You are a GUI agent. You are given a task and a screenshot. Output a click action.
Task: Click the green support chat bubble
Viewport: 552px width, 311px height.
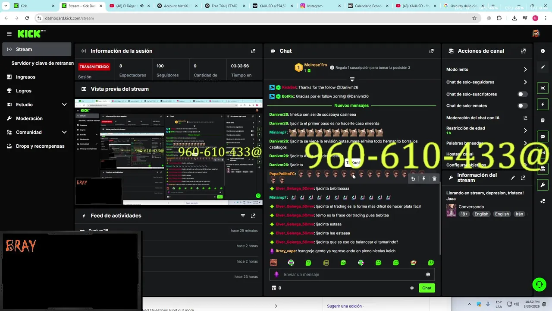click(539, 284)
